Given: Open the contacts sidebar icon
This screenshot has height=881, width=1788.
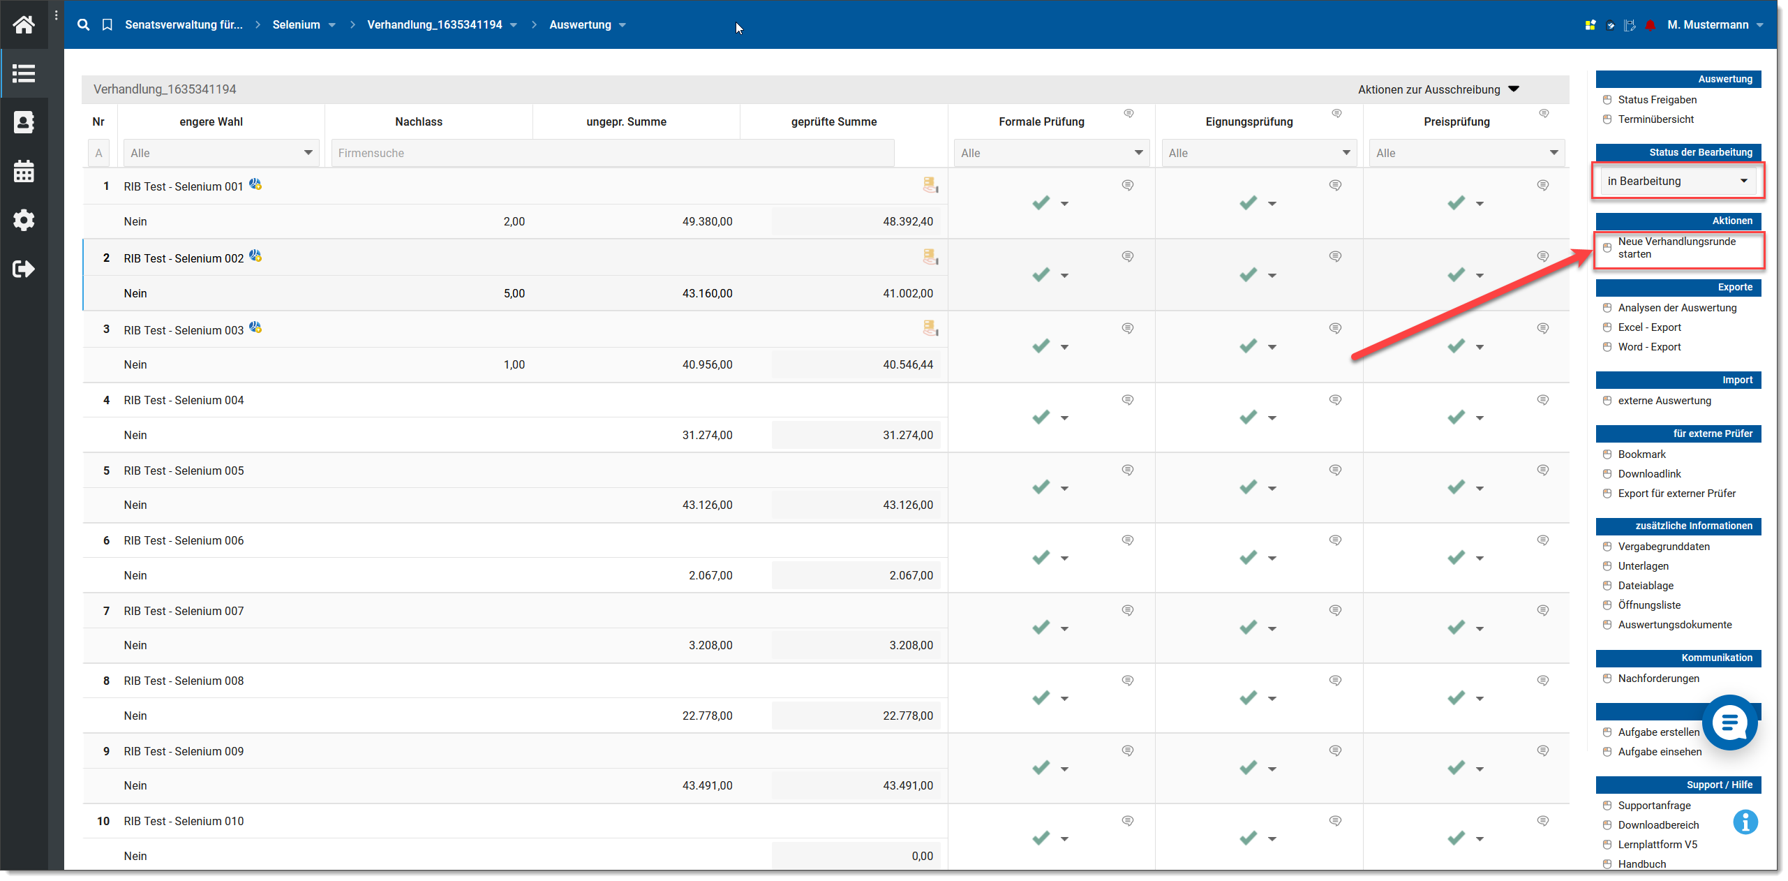Looking at the screenshot, I should click(x=24, y=122).
